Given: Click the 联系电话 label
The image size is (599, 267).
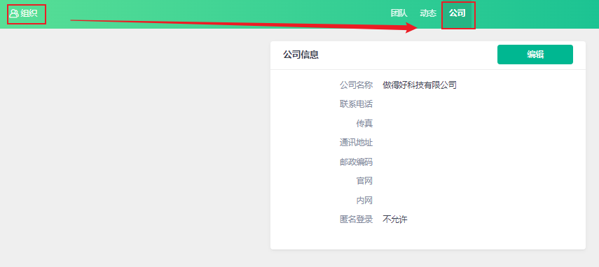Looking at the screenshot, I should (x=356, y=104).
